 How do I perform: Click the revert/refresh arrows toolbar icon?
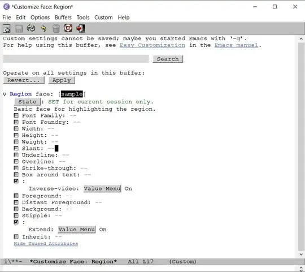click(x=31, y=28)
